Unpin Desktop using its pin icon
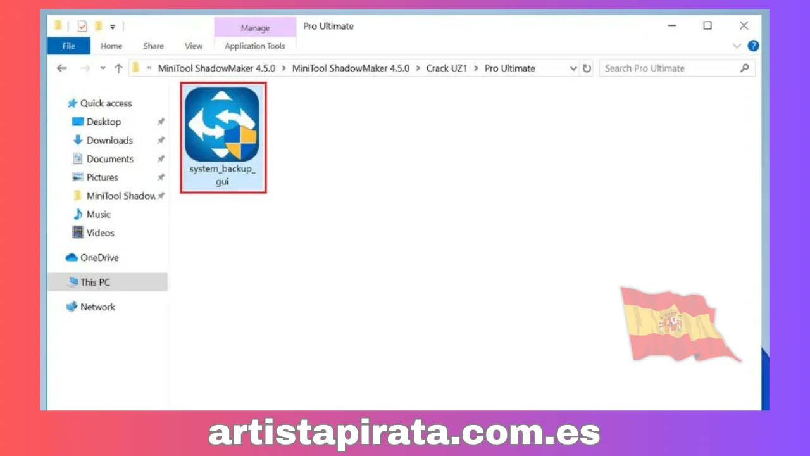The image size is (810, 456). pos(161,122)
